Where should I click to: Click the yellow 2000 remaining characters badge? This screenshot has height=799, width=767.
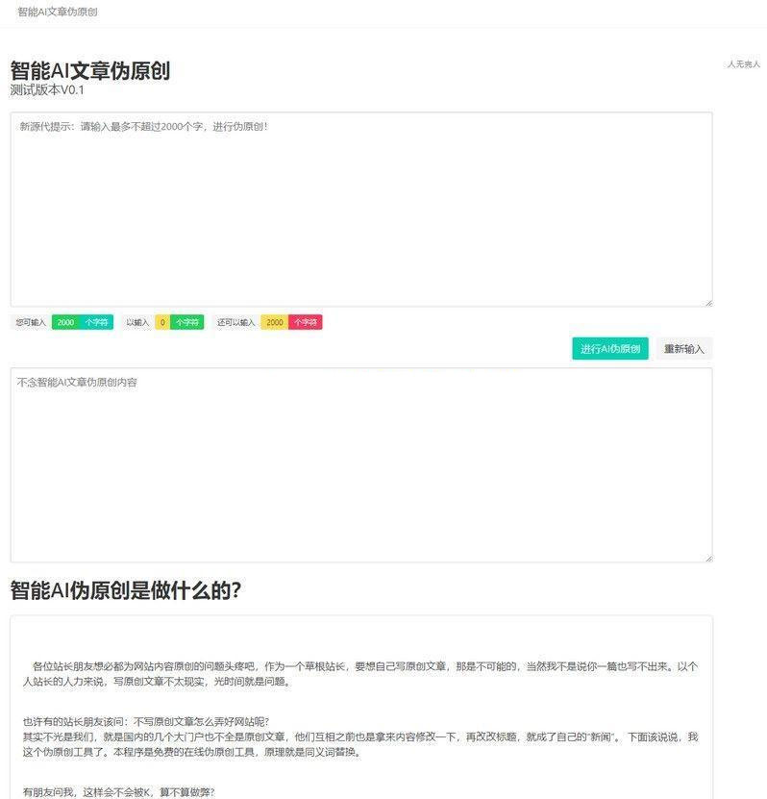(274, 322)
